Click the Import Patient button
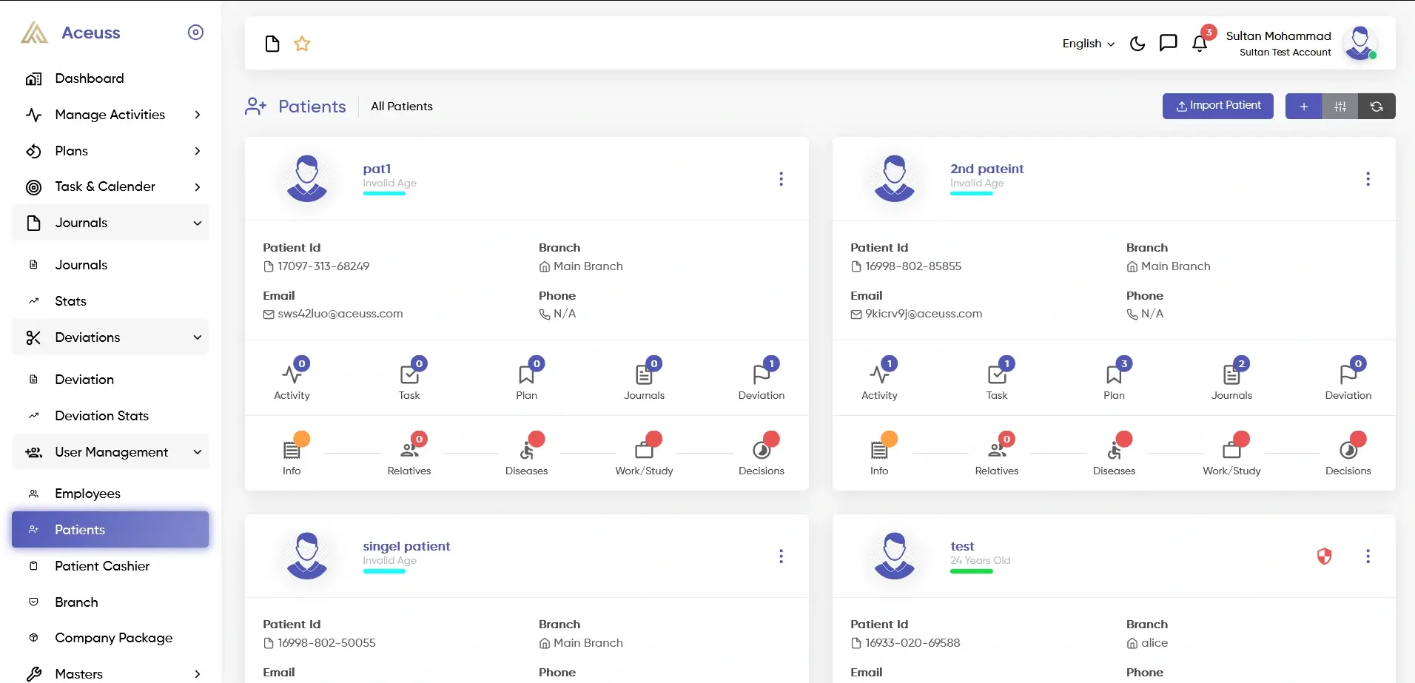 [1217, 106]
